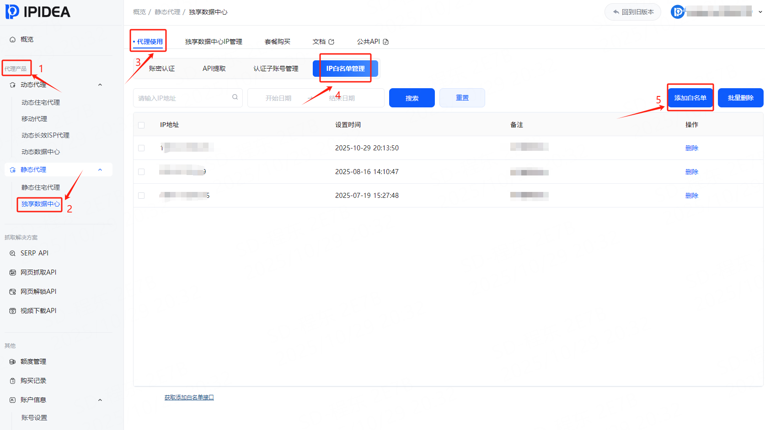Collapse the 静态代理 sidebar group
This screenshot has width=765, height=430.
pyautogui.click(x=100, y=170)
